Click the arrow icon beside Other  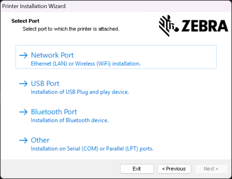point(23,140)
